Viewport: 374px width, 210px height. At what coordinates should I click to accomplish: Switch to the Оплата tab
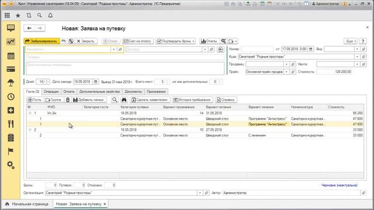click(x=69, y=92)
